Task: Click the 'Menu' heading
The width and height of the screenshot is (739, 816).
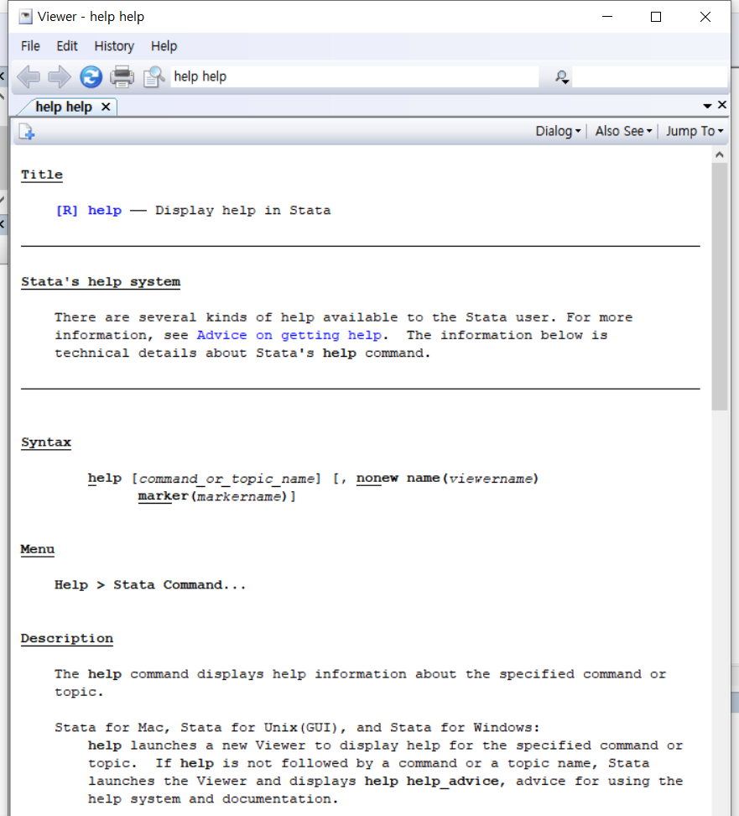Action: pos(38,549)
